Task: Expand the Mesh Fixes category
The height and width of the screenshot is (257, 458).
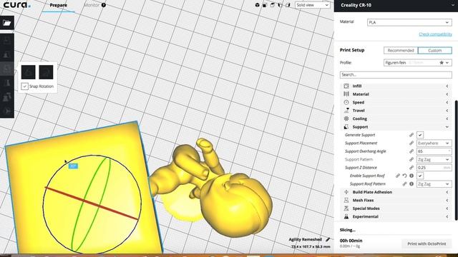Action: tap(396, 200)
